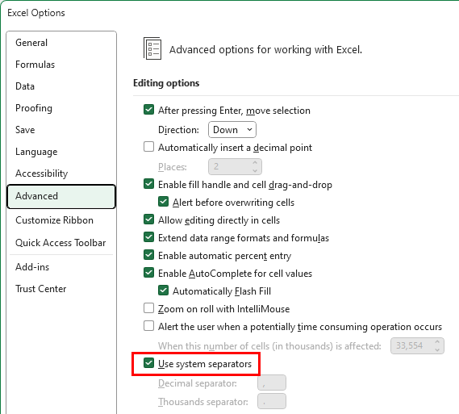Switch to Language settings

(36, 152)
